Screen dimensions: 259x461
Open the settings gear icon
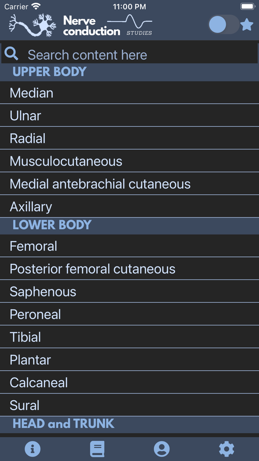pos(226,449)
